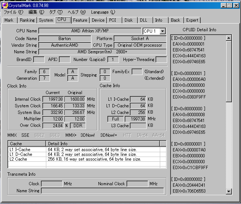The image size is (241, 204).
Task: Click the [ ID=0x80000000 ] line
Action: [188, 109]
